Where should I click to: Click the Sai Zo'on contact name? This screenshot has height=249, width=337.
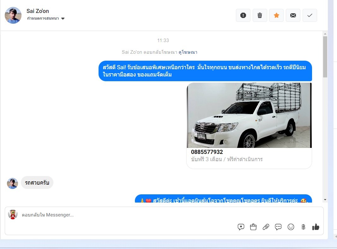click(x=38, y=11)
